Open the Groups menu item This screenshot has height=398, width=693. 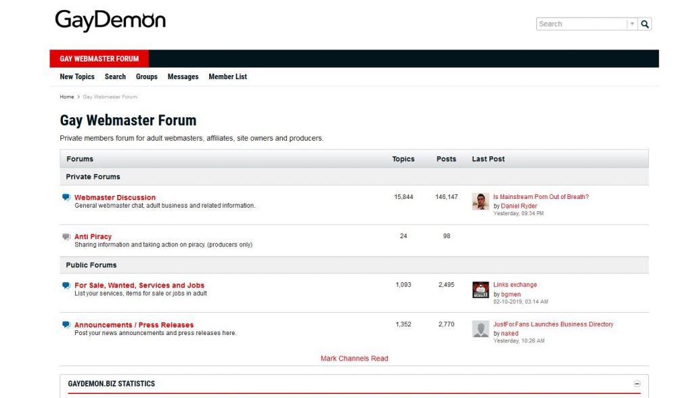[146, 76]
